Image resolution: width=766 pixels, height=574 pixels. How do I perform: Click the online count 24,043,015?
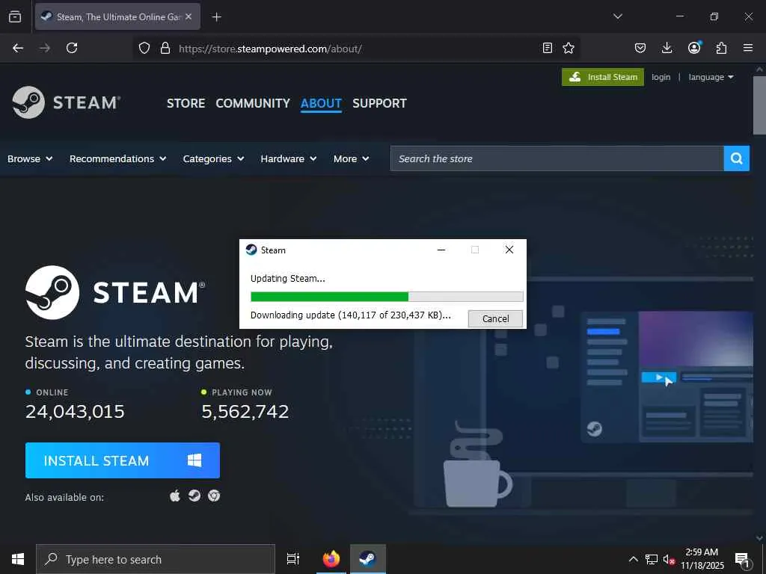tap(75, 412)
